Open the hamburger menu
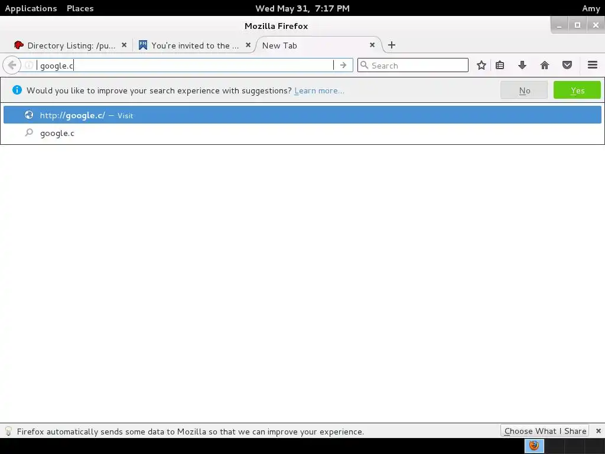The image size is (605, 454). click(x=592, y=65)
